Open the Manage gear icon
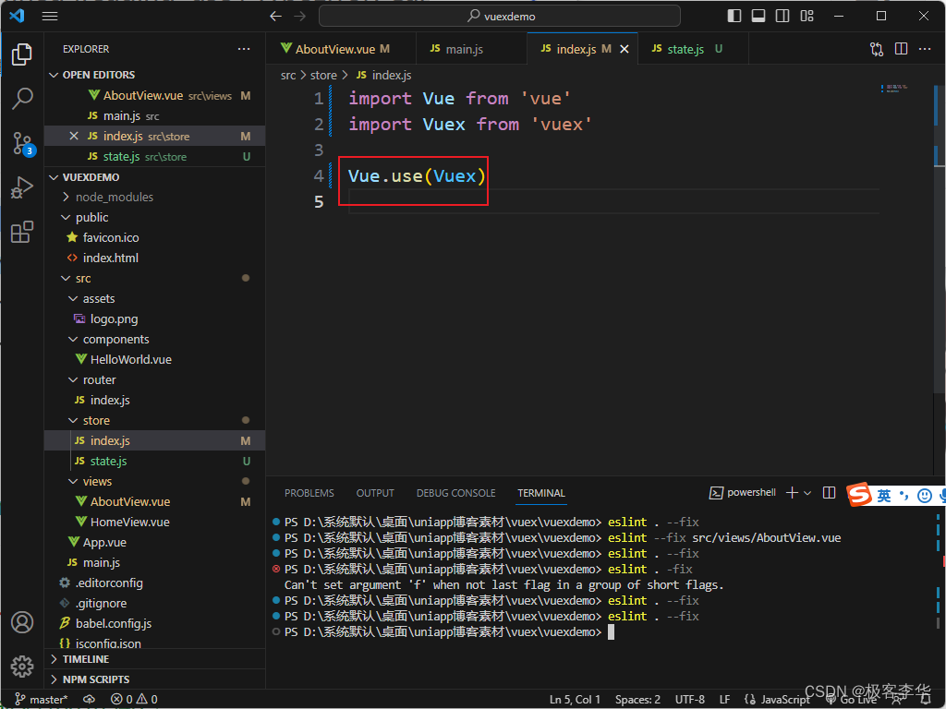 pos(22,667)
